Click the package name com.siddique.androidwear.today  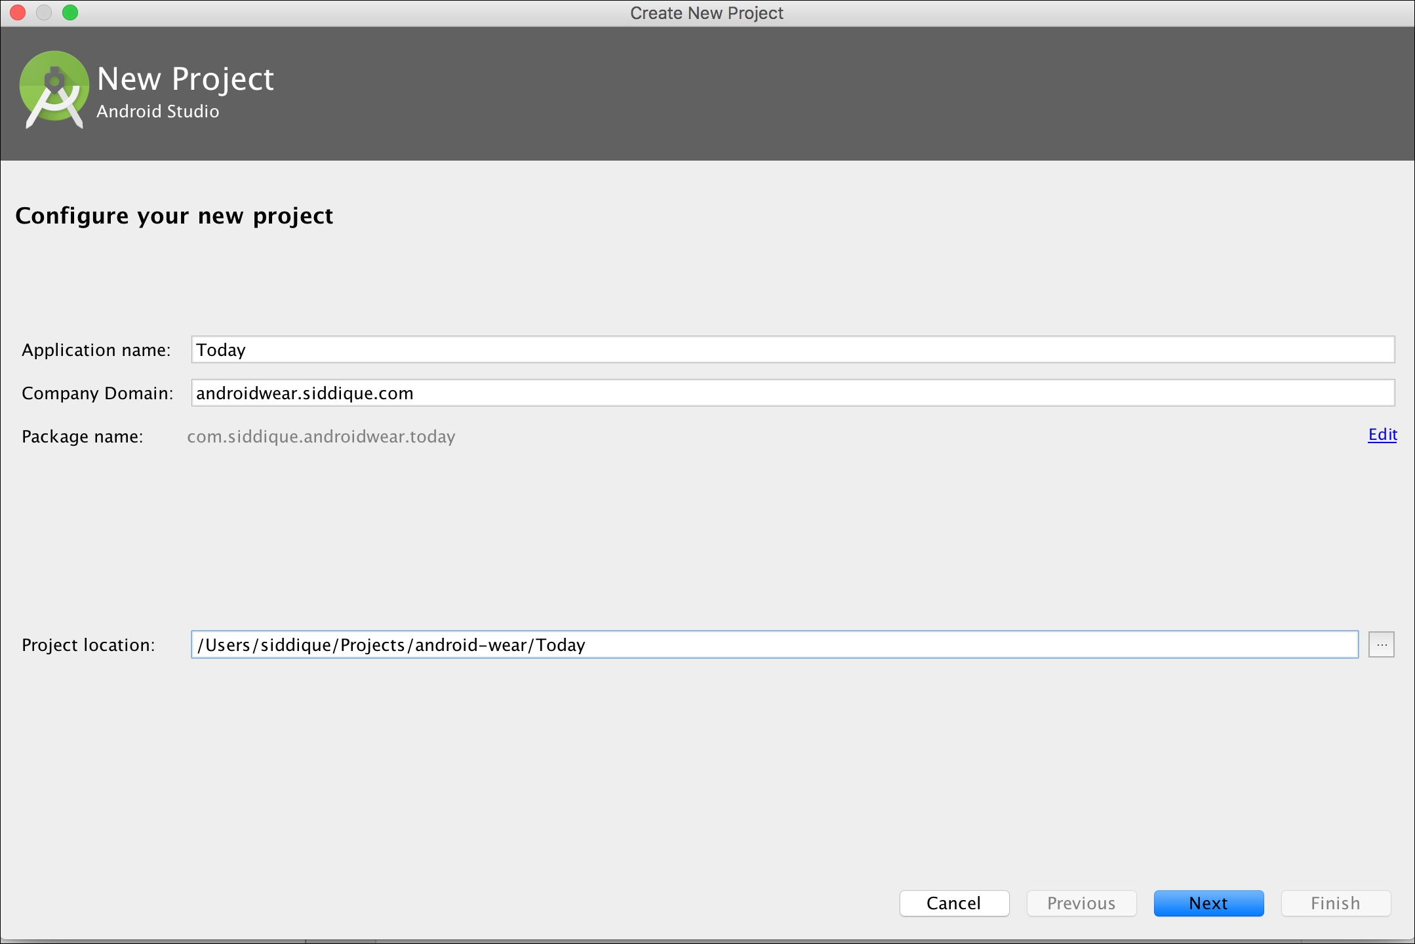click(x=321, y=436)
